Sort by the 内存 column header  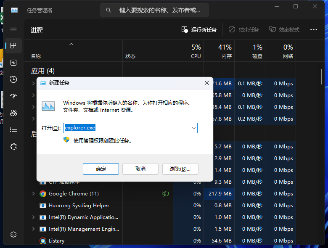tap(226, 51)
